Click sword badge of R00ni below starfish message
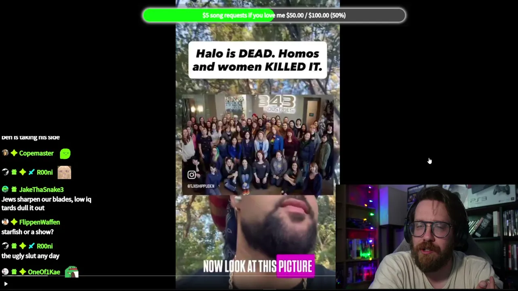The height and width of the screenshot is (291, 518). pos(31,246)
